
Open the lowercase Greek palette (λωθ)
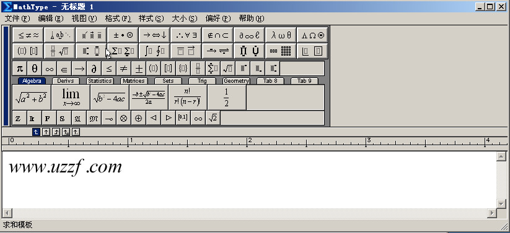(281, 35)
